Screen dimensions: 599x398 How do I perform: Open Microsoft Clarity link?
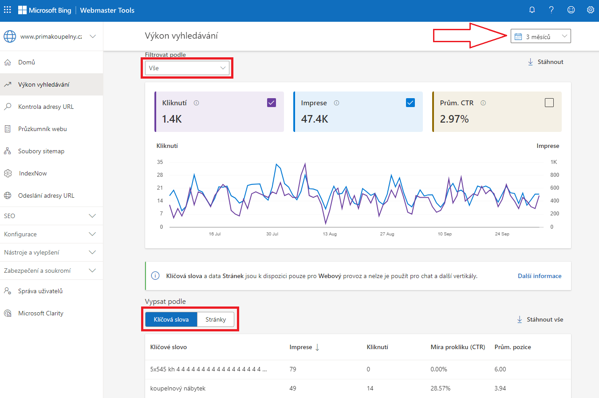point(51,313)
